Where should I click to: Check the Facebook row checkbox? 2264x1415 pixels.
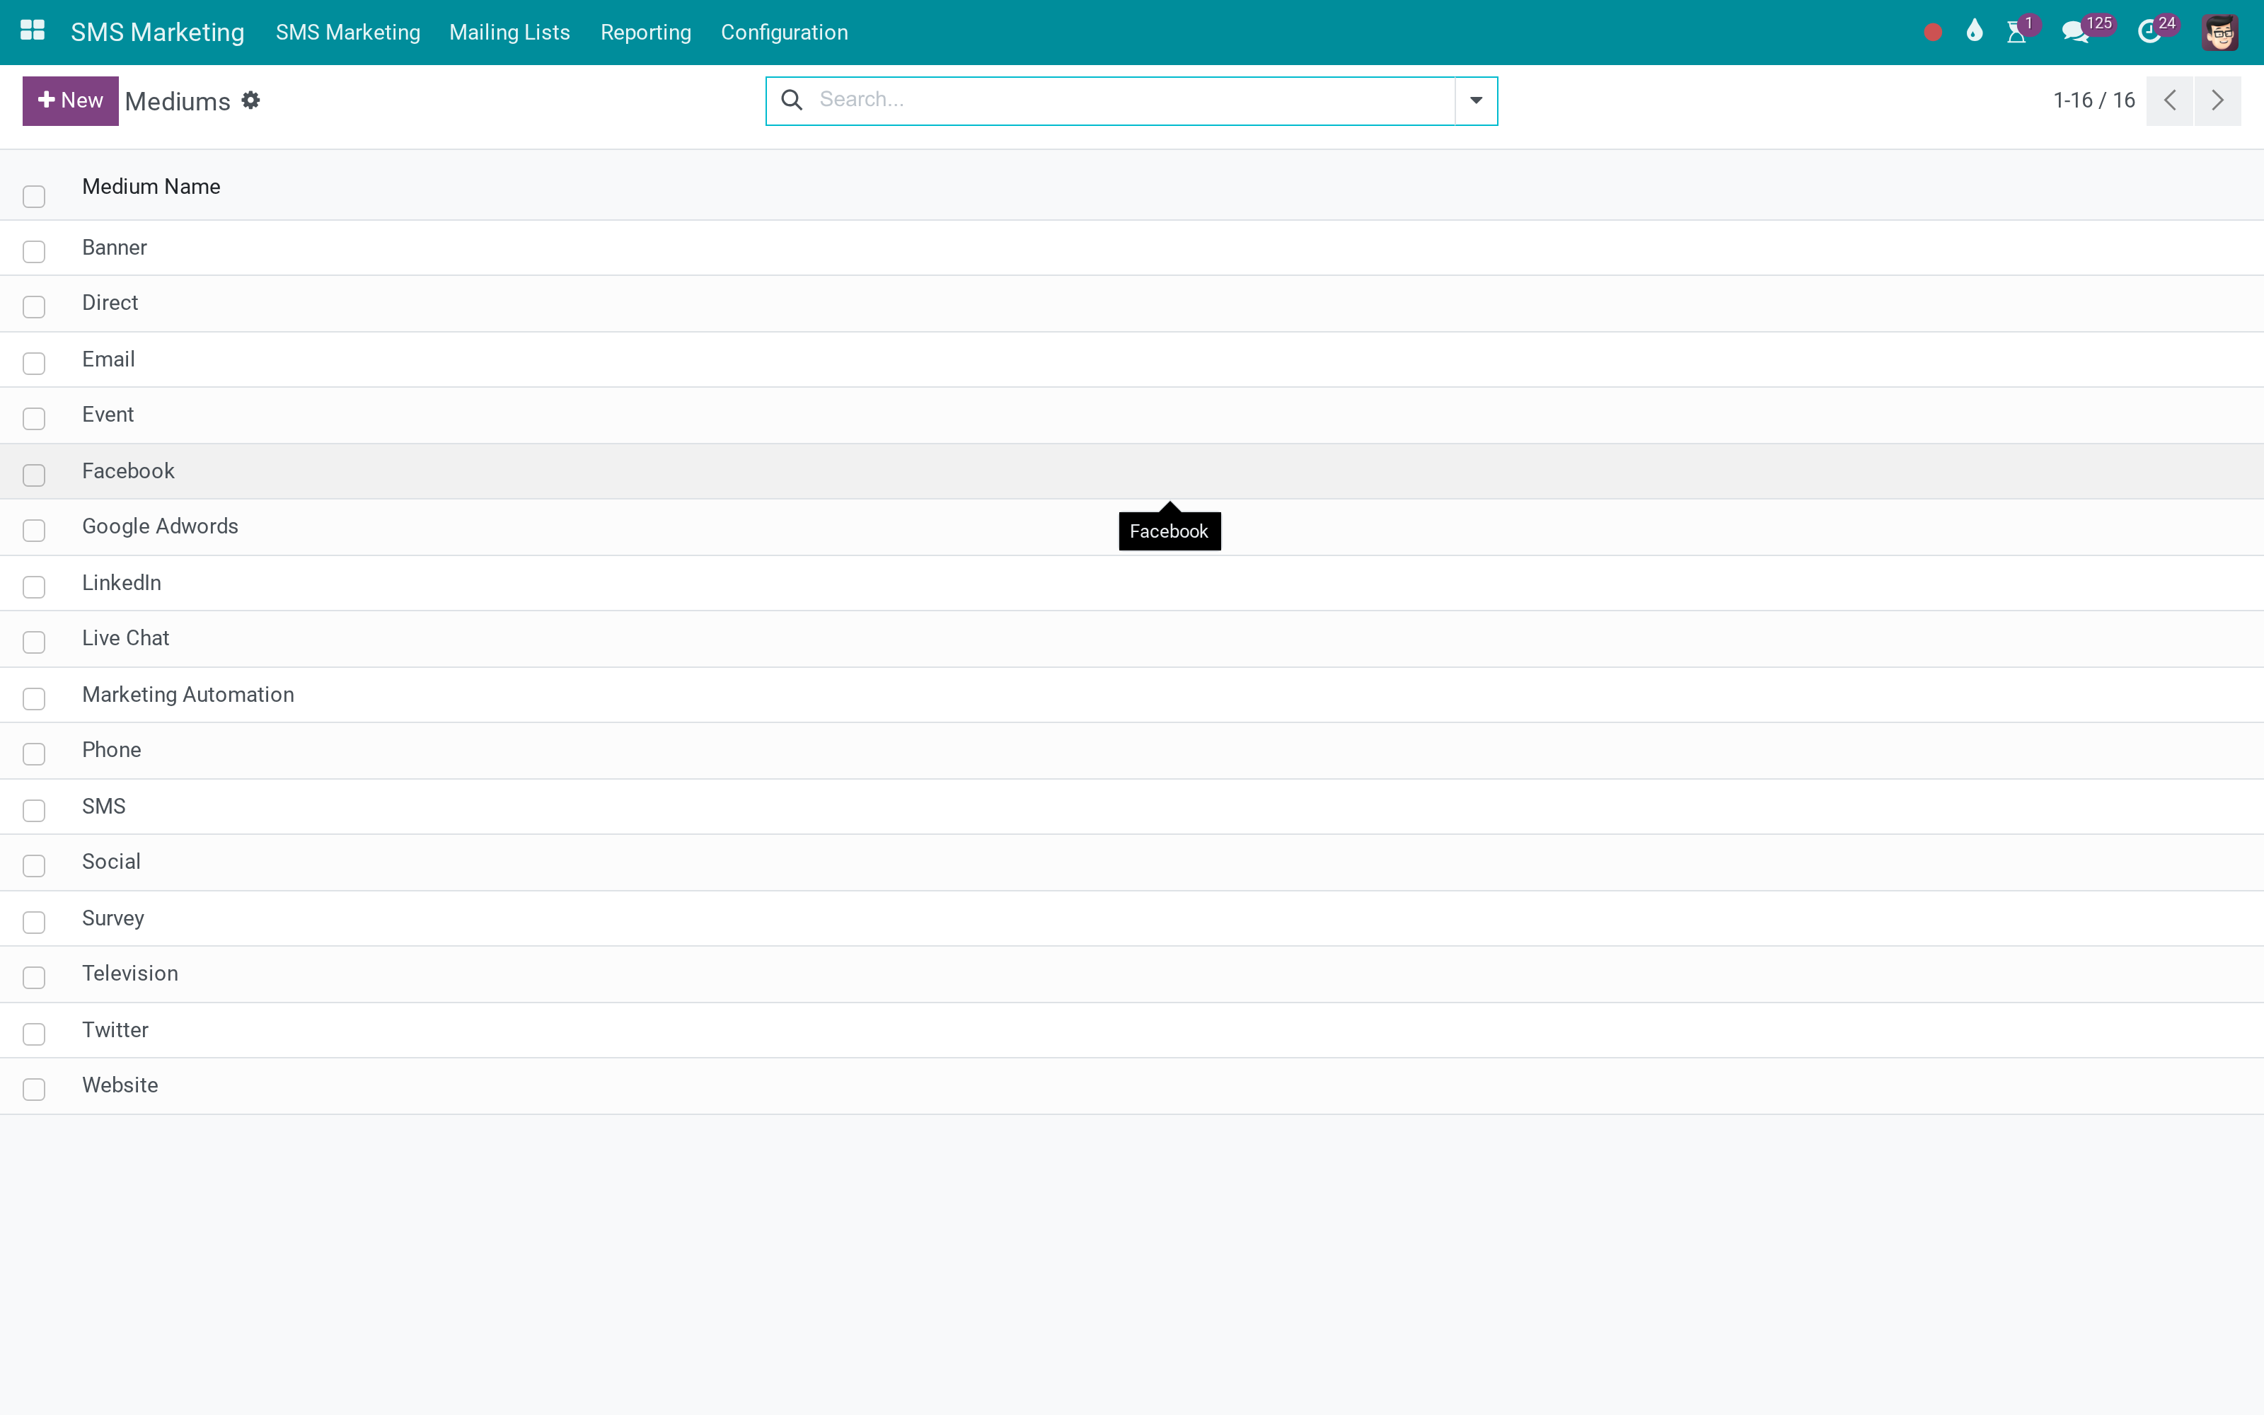(x=34, y=475)
